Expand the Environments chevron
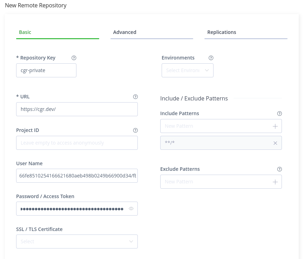This screenshot has height=259, width=304. pos(207,70)
